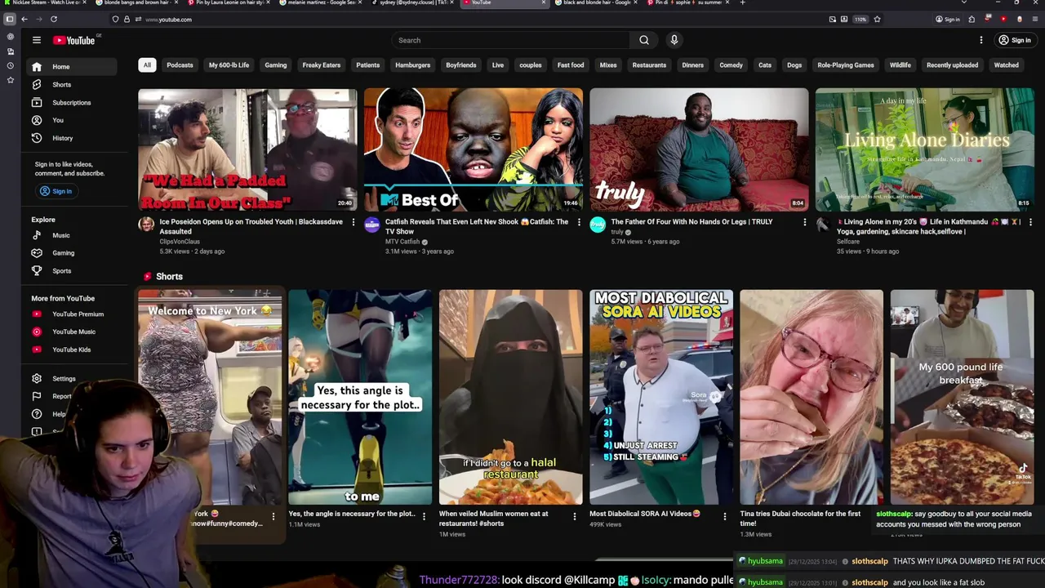
Task: Open the Catfish MTV Best Of thumbnail
Action: pos(474,149)
